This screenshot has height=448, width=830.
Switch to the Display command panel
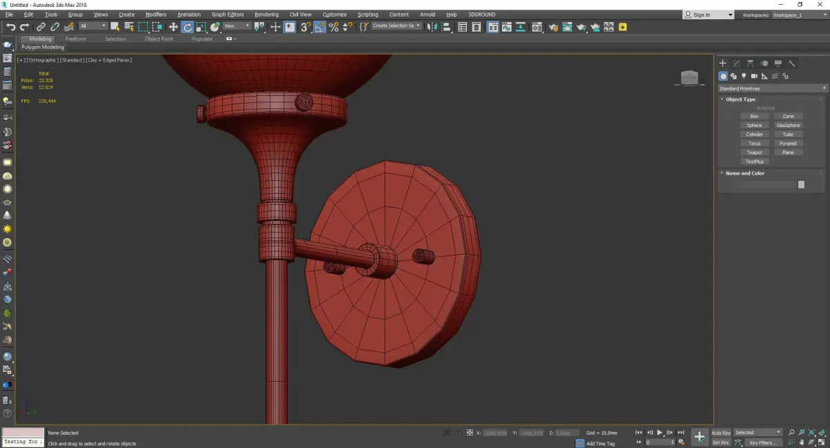point(778,64)
